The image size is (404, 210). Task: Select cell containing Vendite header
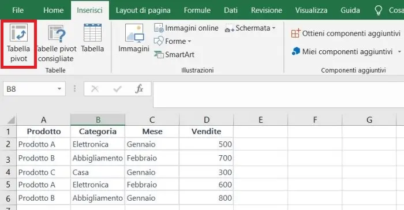click(207, 132)
